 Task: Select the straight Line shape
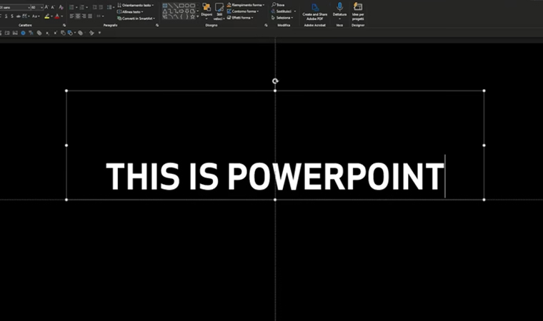[x=171, y=6]
